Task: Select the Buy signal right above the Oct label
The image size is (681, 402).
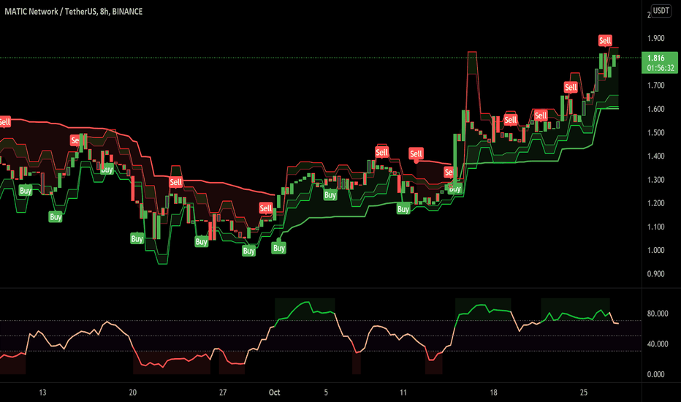Action: pyautogui.click(x=279, y=248)
